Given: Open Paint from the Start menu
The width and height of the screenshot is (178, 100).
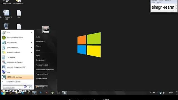Looking at the screenshot, I should coord(17,33).
